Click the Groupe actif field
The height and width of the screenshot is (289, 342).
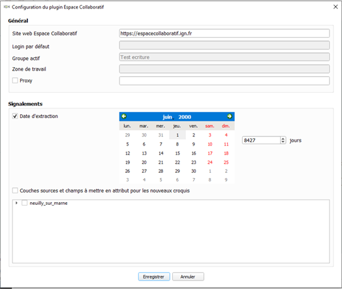point(225,57)
